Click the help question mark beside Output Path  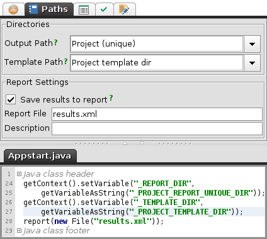tap(55, 43)
